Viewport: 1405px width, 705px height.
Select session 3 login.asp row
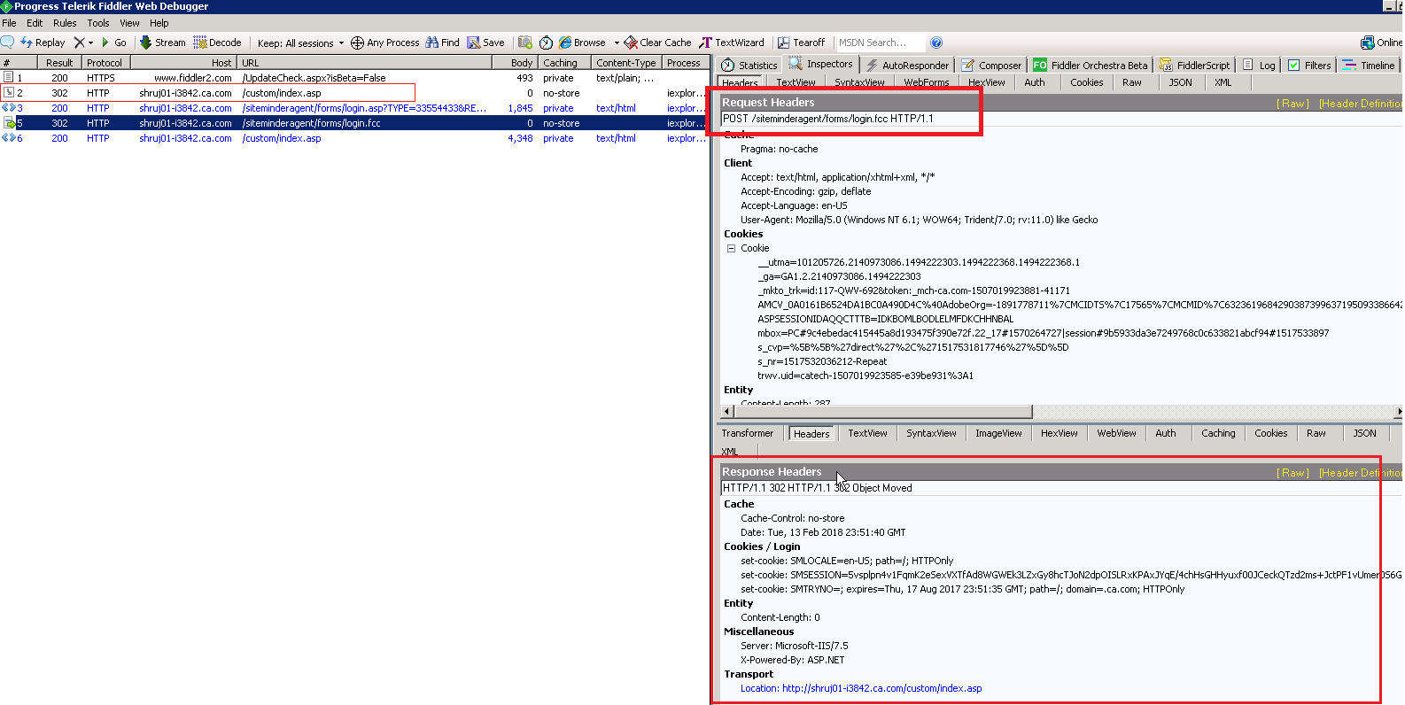pos(354,108)
